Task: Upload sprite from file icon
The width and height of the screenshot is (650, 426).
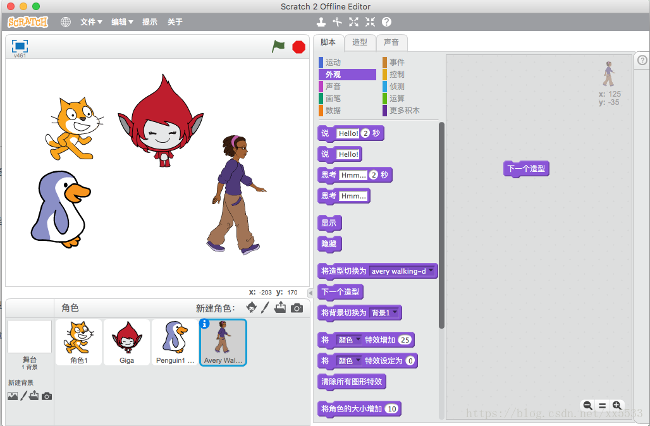Action: pyautogui.click(x=280, y=307)
